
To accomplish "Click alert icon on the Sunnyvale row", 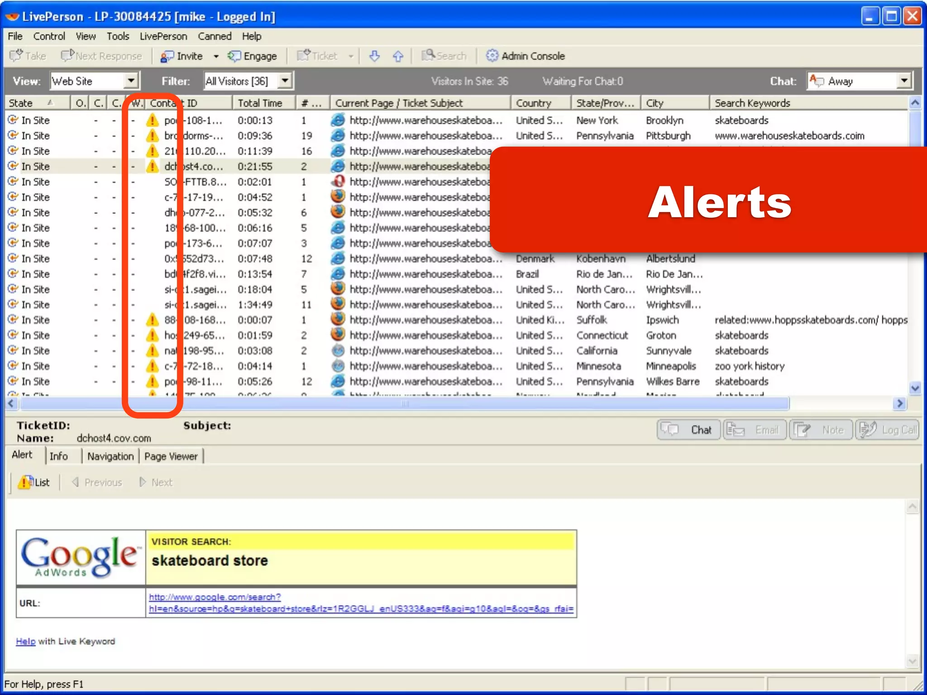I will (x=153, y=351).
